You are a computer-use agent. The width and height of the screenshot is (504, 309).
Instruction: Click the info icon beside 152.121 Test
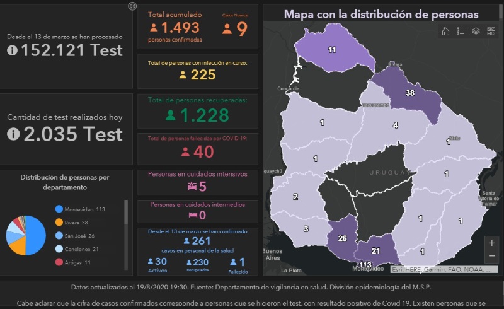tap(13, 51)
